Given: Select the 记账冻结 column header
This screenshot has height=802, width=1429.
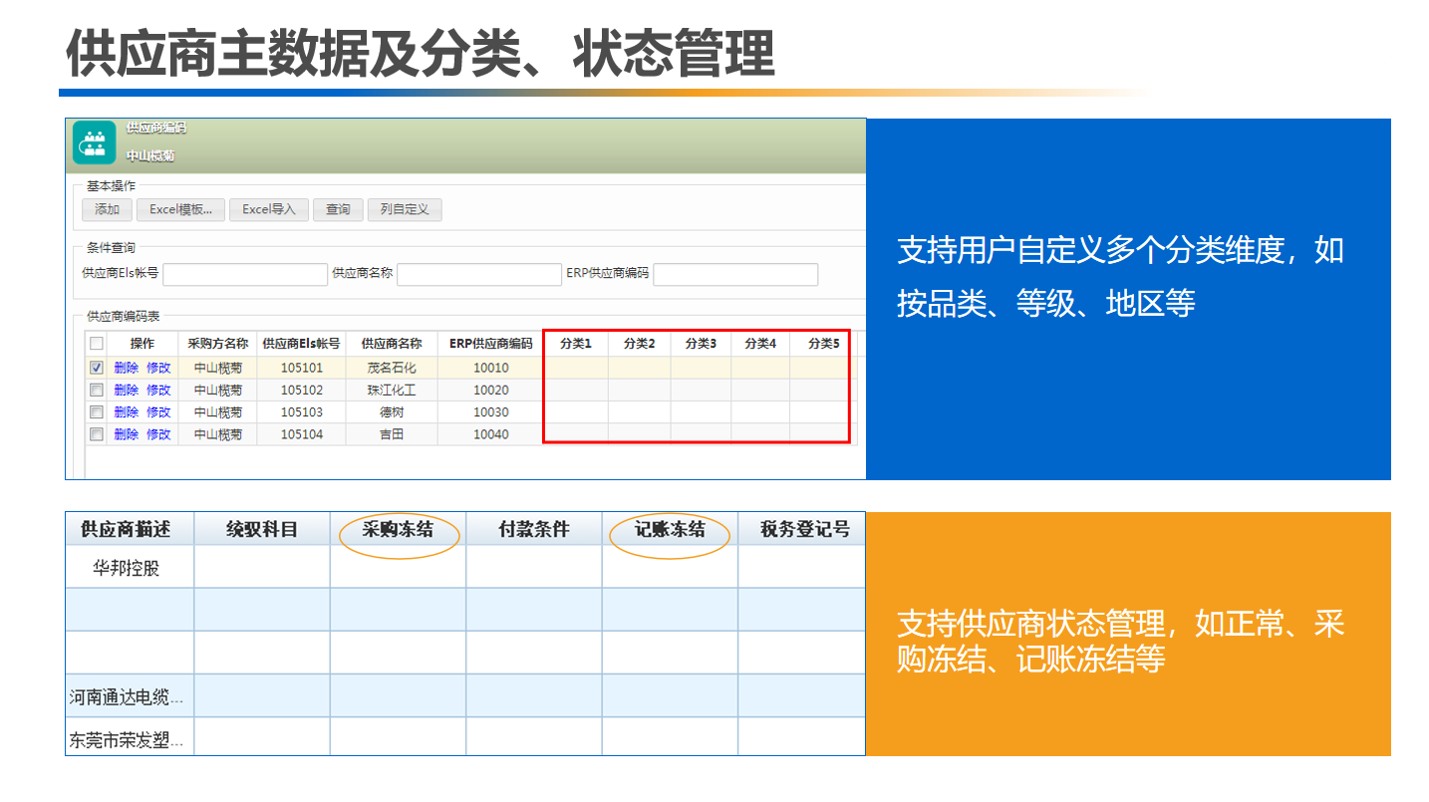Looking at the screenshot, I should 670,529.
